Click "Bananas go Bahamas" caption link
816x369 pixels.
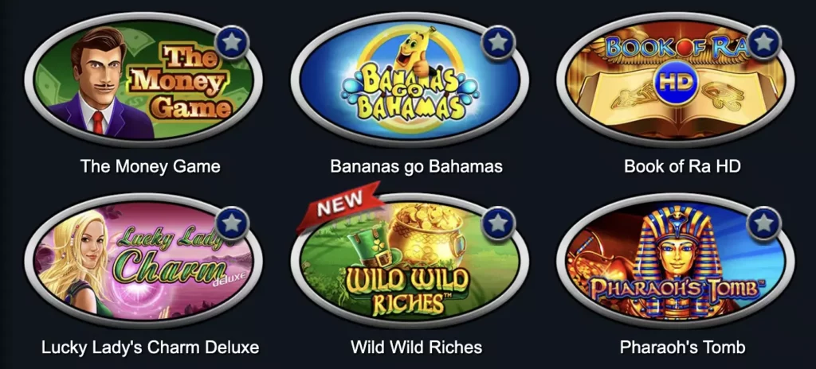(x=416, y=166)
